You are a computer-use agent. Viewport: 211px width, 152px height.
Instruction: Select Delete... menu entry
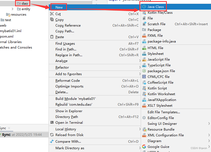pos(95,92)
